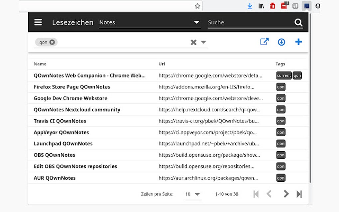Open the QOwnNotes extension hamburger menu
This screenshot has width=339, height=212.
(38, 22)
